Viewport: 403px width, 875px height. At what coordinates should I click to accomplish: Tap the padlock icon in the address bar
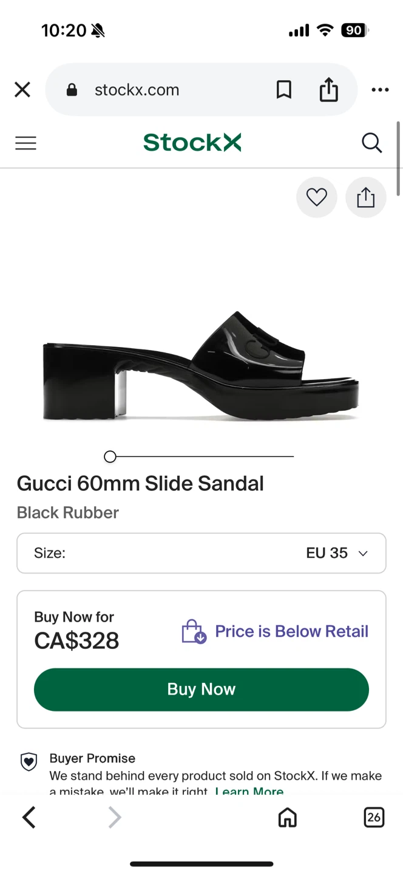tap(71, 89)
